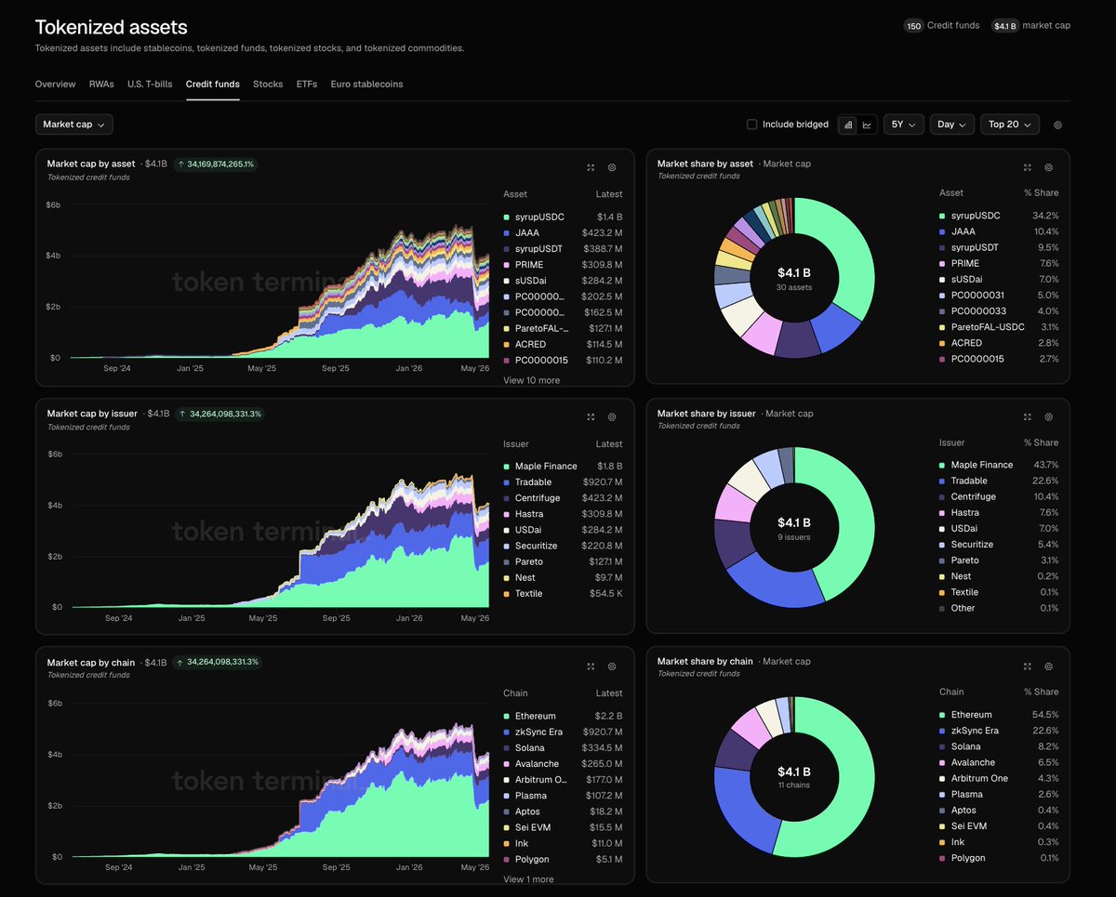Open dashboard settings gear beside Top 20
This screenshot has width=1116, height=897.
(x=1057, y=125)
